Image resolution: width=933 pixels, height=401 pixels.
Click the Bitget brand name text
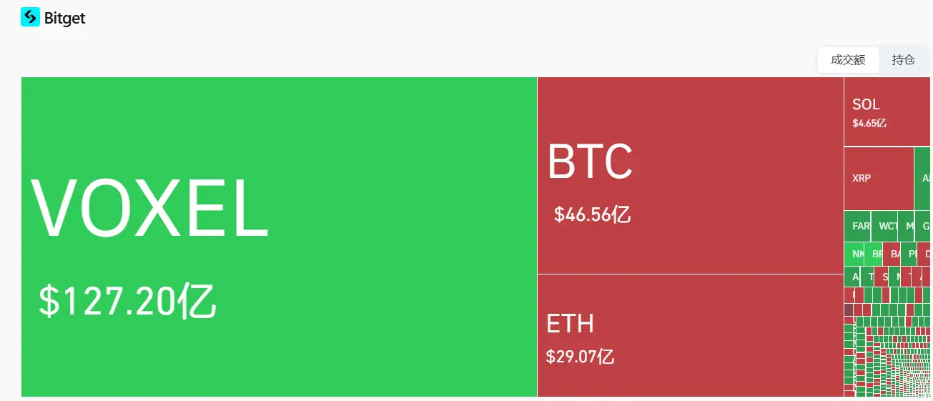tap(65, 18)
